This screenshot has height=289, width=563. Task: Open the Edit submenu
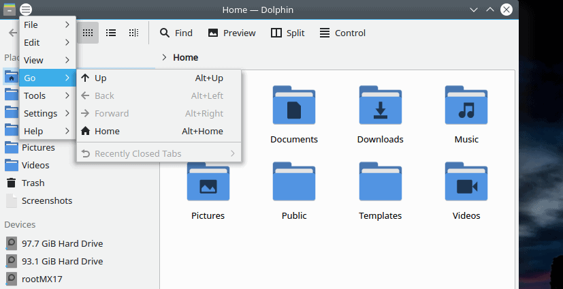tap(48, 42)
